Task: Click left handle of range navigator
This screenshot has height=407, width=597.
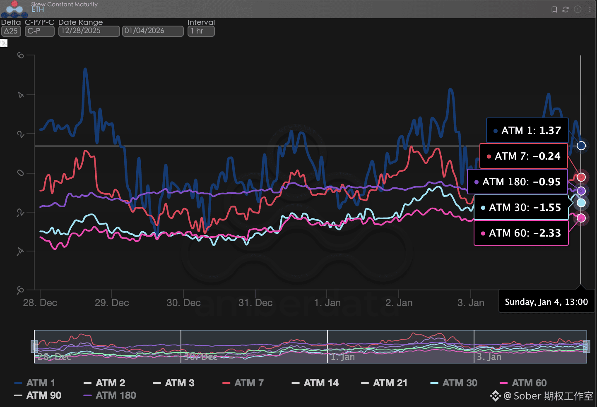Action: click(35, 347)
